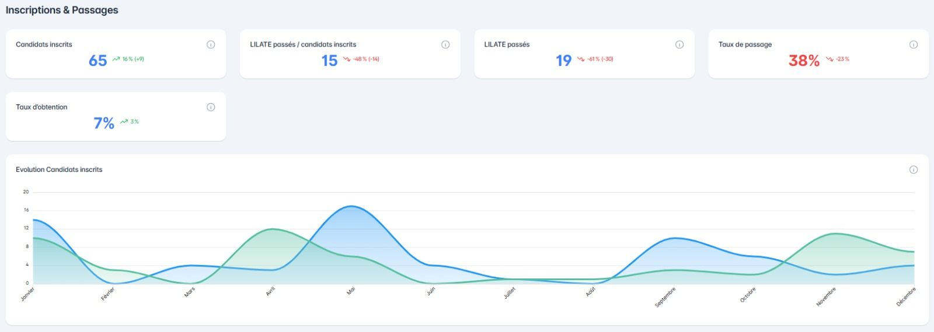Viewport: 934px width, 332px height.
Task: Click the y-axis value 16
Action: (x=26, y=210)
